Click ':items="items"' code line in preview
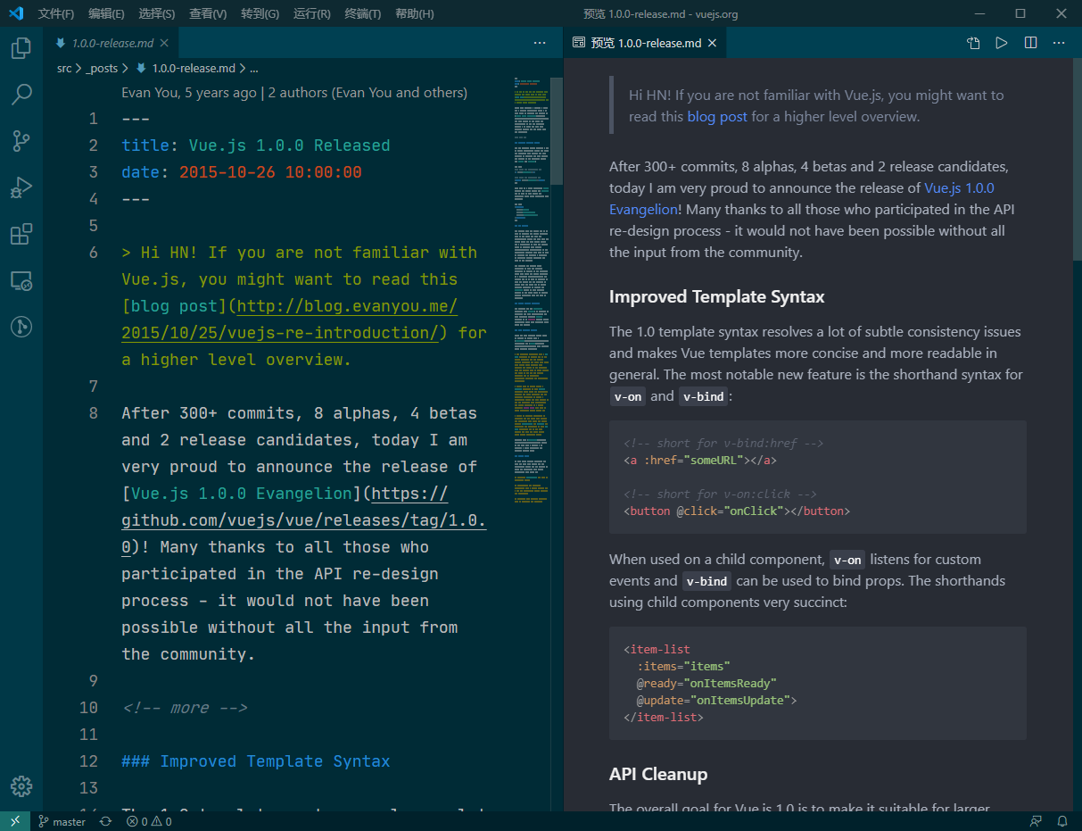The height and width of the screenshot is (831, 1082). (683, 666)
